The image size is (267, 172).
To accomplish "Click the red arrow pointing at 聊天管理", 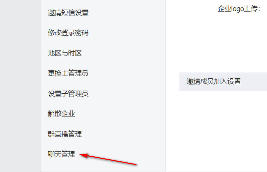I will tap(108, 159).
